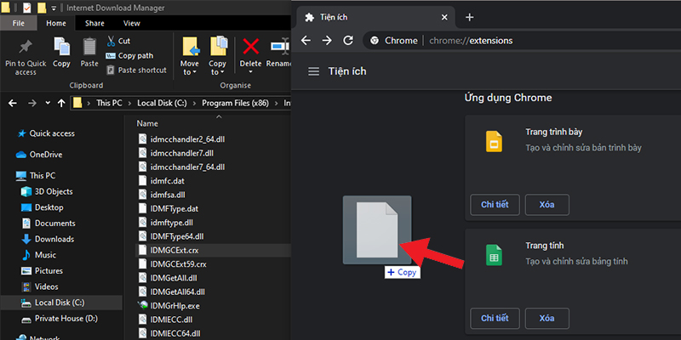Click Explorer's Back arrow
This screenshot has width=681, height=340.
[13, 103]
